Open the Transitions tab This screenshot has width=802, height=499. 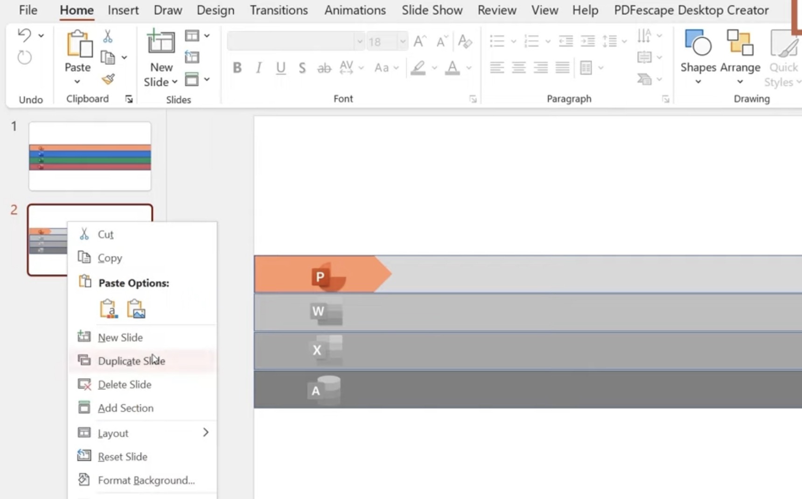279,10
